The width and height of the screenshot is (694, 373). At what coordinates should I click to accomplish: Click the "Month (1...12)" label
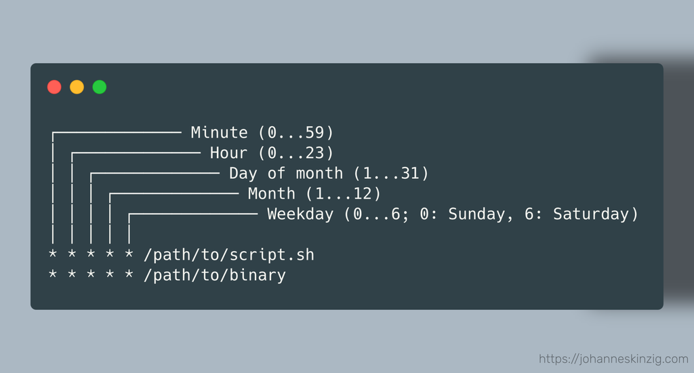(x=314, y=194)
